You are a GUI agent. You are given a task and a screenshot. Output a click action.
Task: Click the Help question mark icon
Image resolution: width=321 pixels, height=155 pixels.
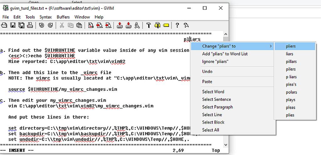177,25
